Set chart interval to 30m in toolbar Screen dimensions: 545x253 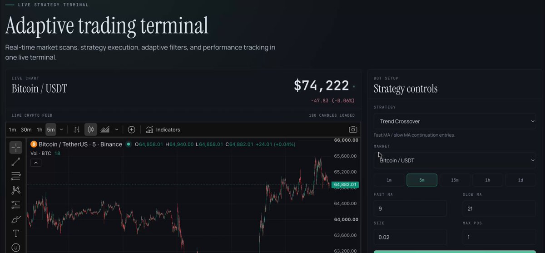(26, 129)
